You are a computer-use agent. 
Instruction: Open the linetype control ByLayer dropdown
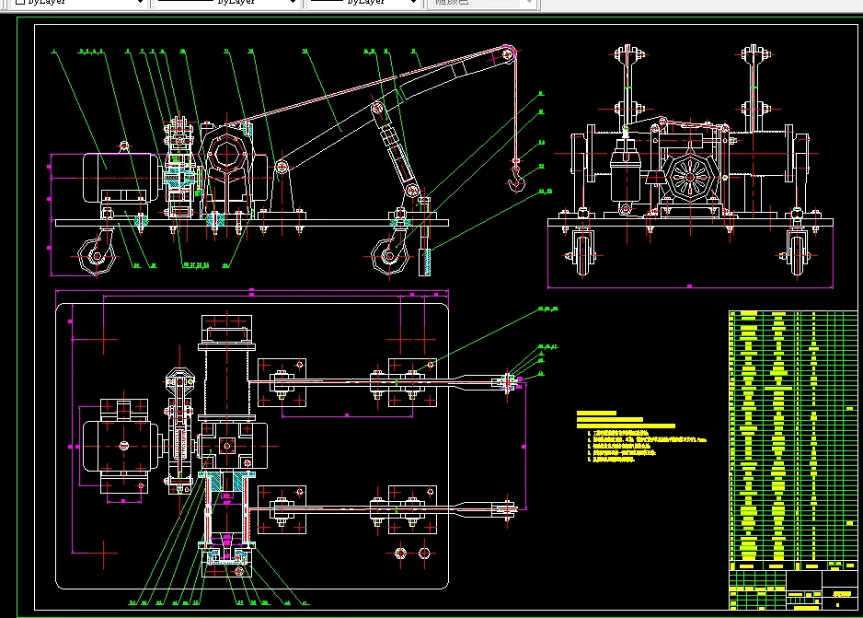tap(226, 3)
